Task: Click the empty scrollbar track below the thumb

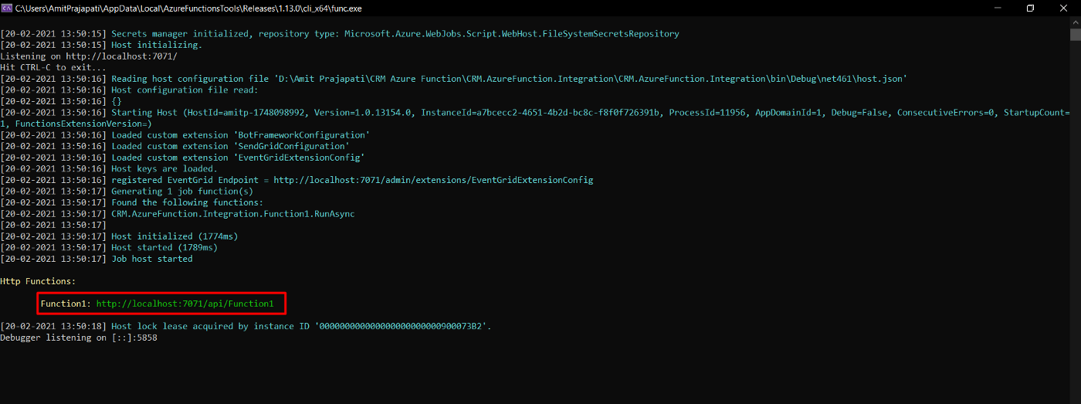Action: [x=1074, y=232]
